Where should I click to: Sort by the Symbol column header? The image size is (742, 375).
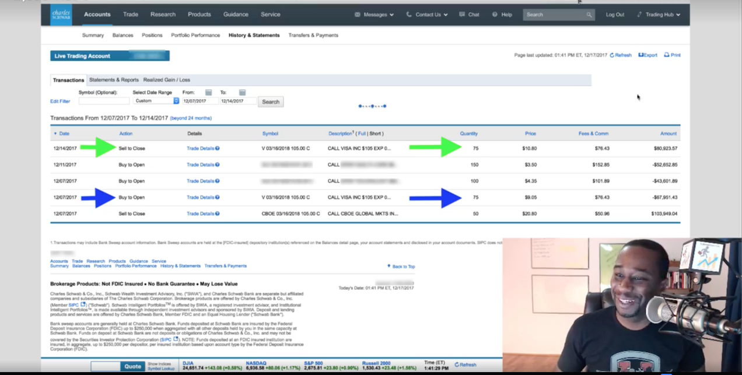270,134
